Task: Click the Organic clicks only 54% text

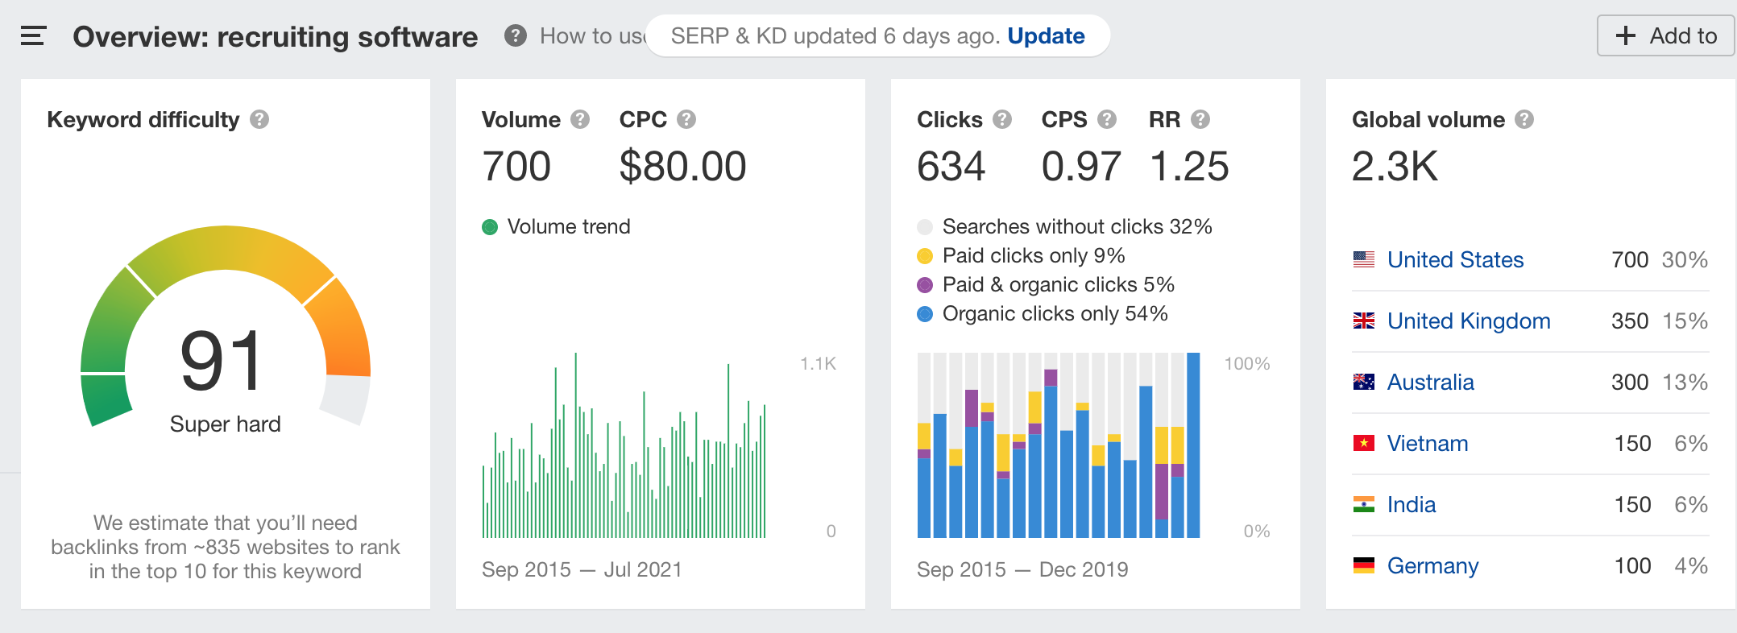Action: 1055,313
